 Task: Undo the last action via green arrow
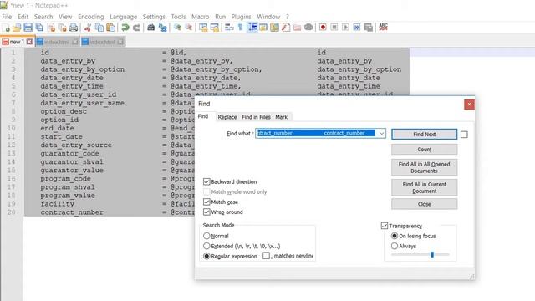tap(125, 28)
